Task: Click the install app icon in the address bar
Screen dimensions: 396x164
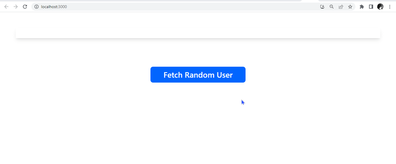Action: (x=322, y=7)
